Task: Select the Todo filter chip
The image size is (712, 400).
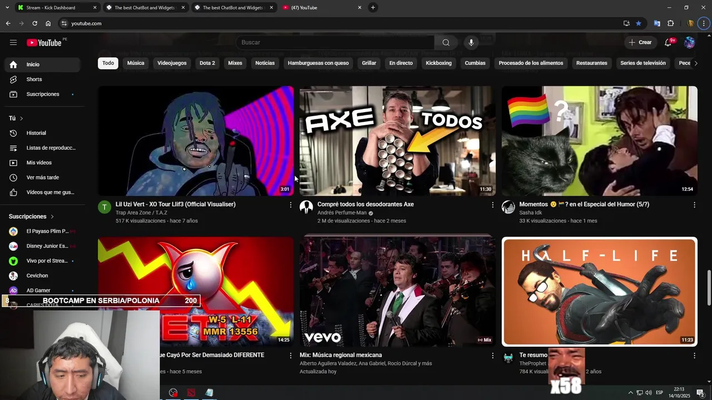Action: coord(108,63)
